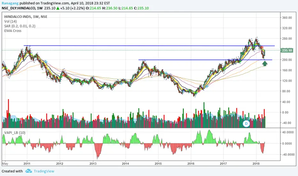Viewport: 298px width, 176px height.
Task: Click the 160.00 price axis label
Action: point(287,70)
